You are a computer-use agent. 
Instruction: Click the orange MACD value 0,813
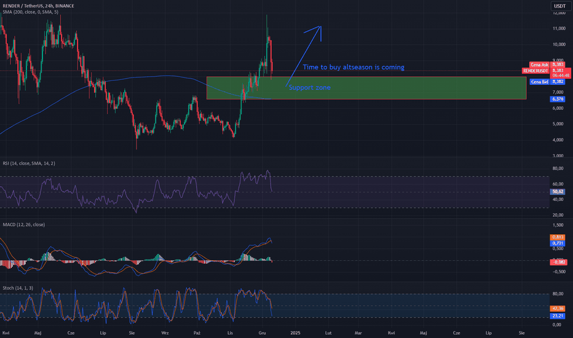point(557,237)
